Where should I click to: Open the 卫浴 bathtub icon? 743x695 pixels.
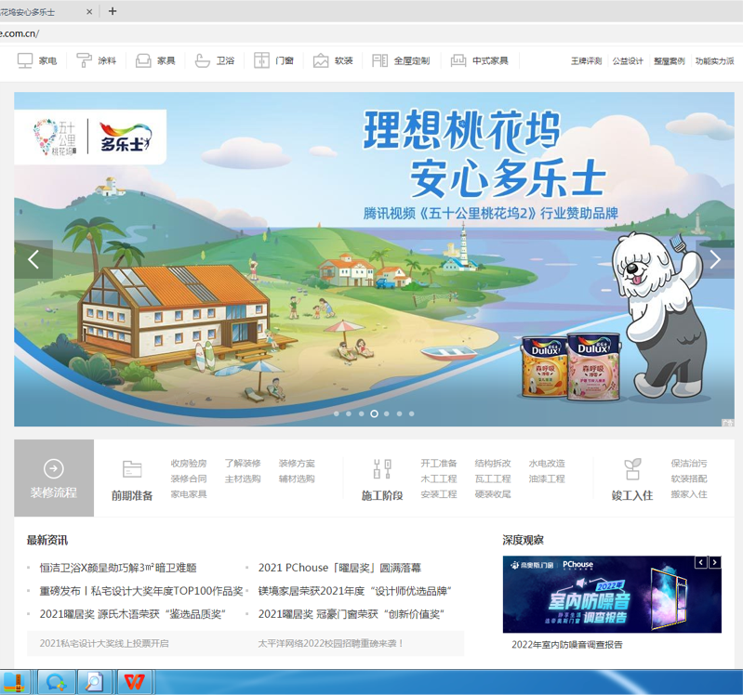pos(203,60)
